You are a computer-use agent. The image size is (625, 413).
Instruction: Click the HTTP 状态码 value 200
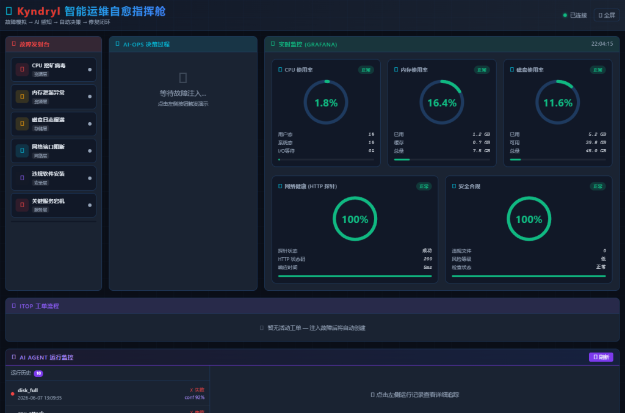click(x=428, y=259)
